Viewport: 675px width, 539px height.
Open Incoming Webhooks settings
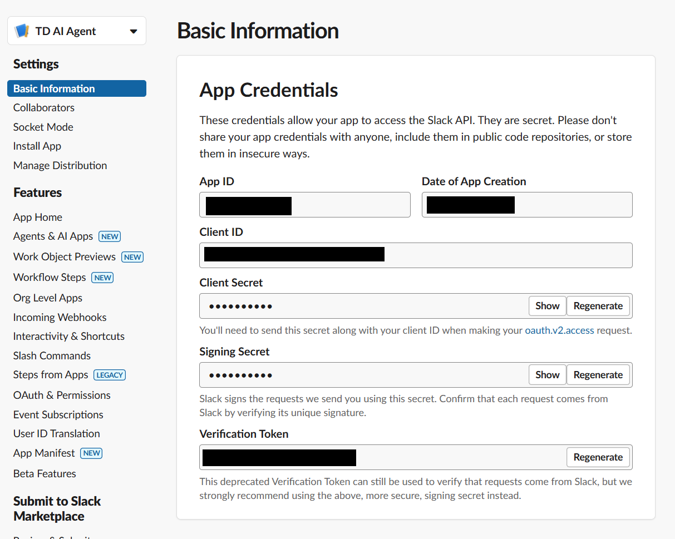(60, 317)
